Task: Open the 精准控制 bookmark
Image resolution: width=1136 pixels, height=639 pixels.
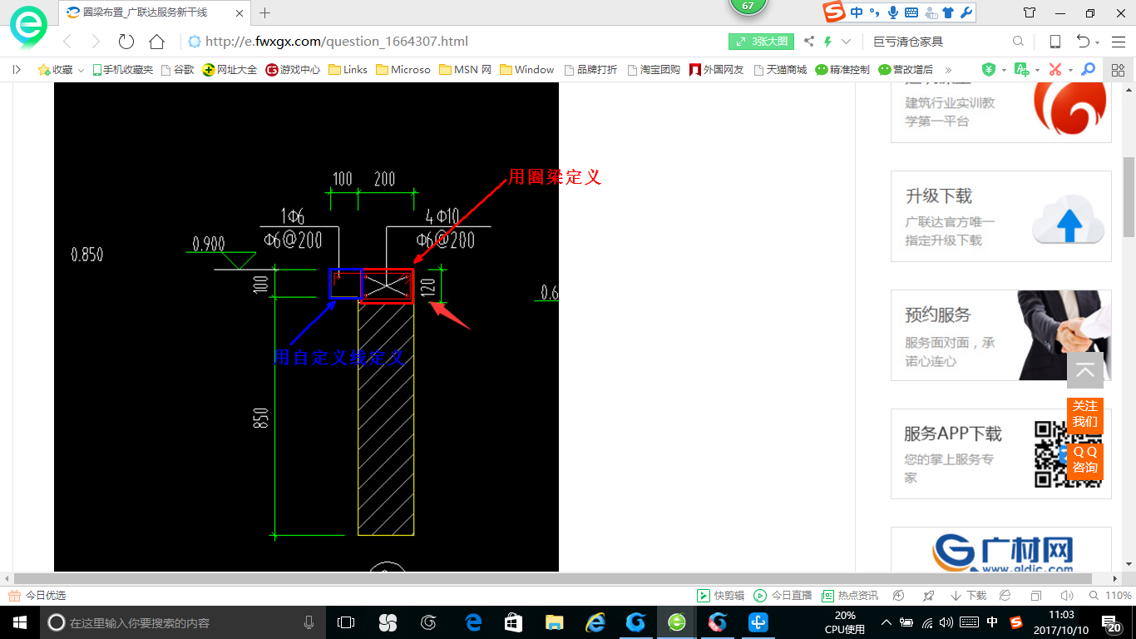Action: tap(842, 70)
